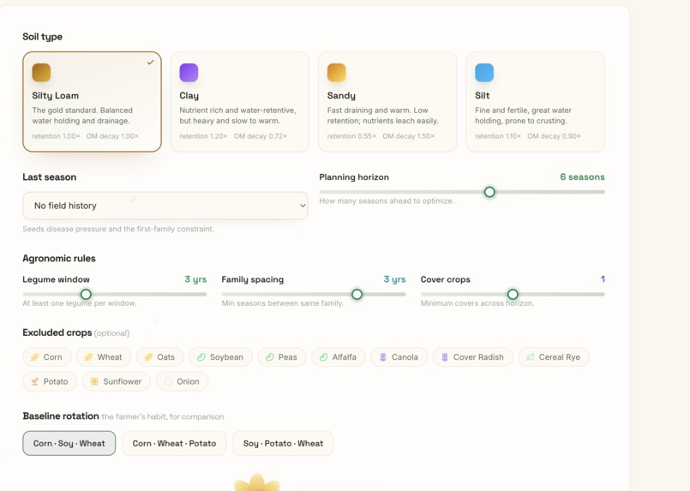Choose Soy · Potato · Wheat baseline rotation
The width and height of the screenshot is (690, 491).
pos(283,444)
